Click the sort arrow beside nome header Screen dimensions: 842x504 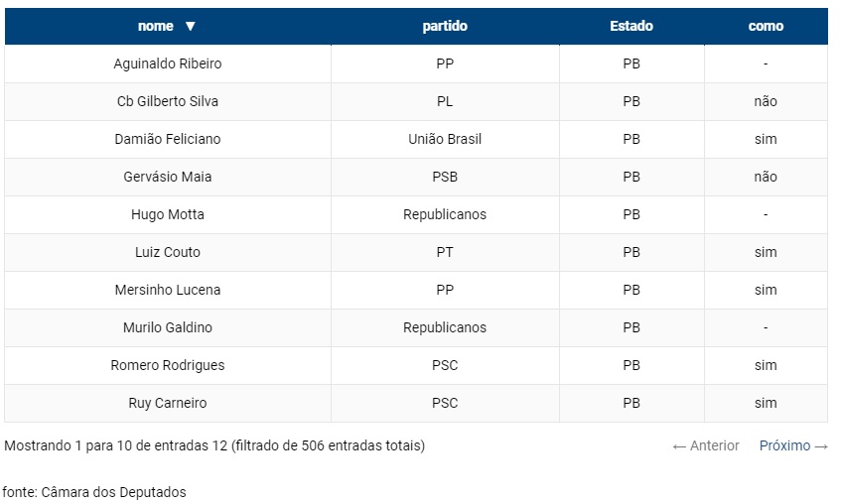pos(191,27)
